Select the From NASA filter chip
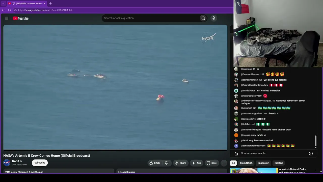 click(246, 163)
